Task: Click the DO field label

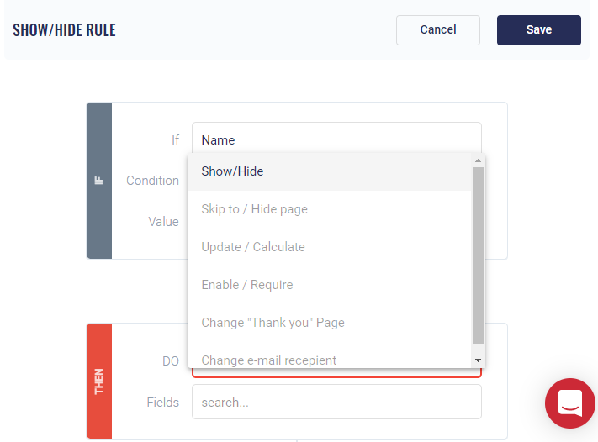Action: [170, 360]
